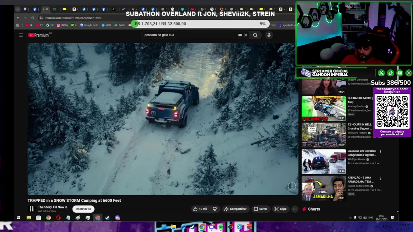The height and width of the screenshot is (232, 413).
Task: Go back in the browser
Action: 18,18
